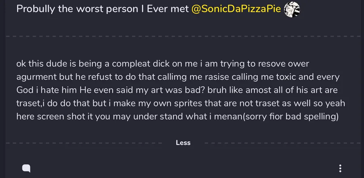The image size is (364, 178).
Task: Click the avatar beside SonicDaPizzaPie's name
Action: (x=292, y=9)
